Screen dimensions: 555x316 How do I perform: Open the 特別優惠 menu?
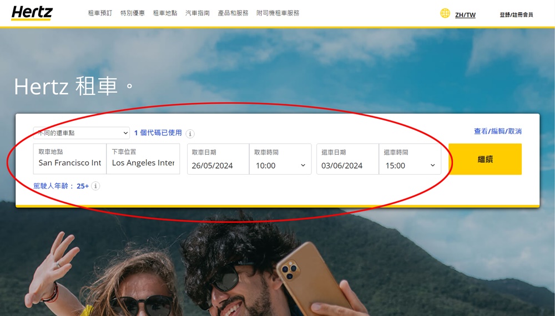tap(133, 13)
